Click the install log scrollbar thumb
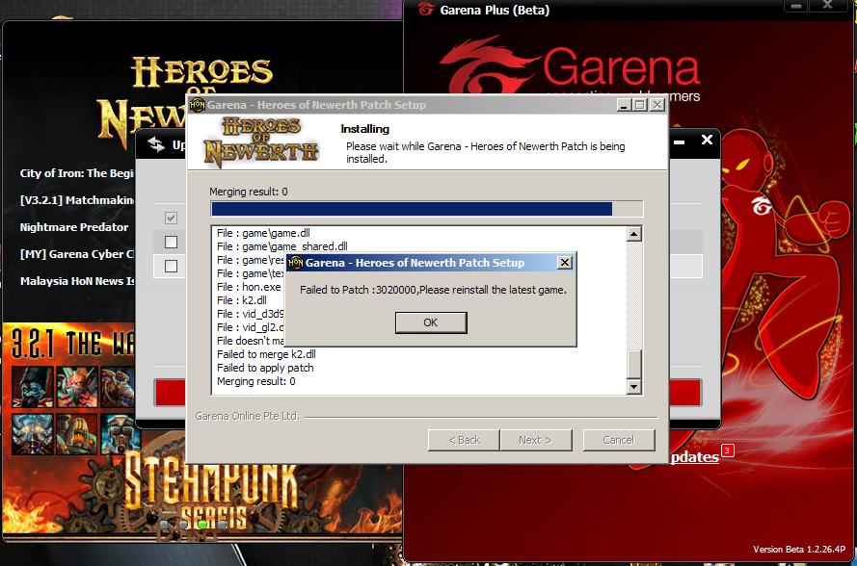The width and height of the screenshot is (857, 566). (634, 364)
